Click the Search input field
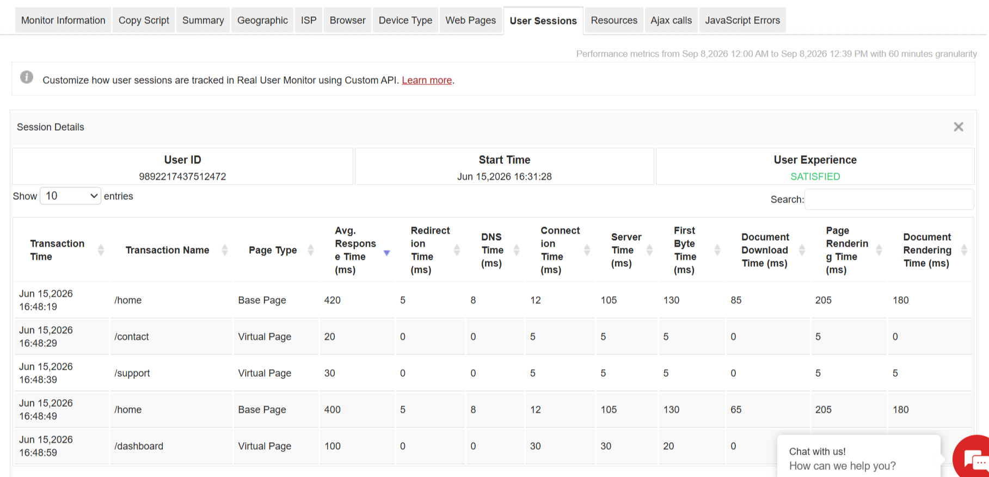Image resolution: width=989 pixels, height=477 pixels. 889,199
